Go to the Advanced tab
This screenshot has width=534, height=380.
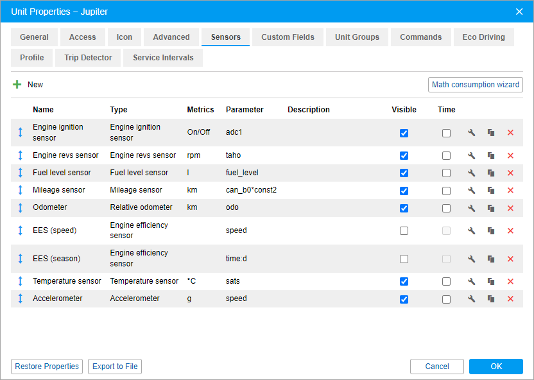(171, 37)
